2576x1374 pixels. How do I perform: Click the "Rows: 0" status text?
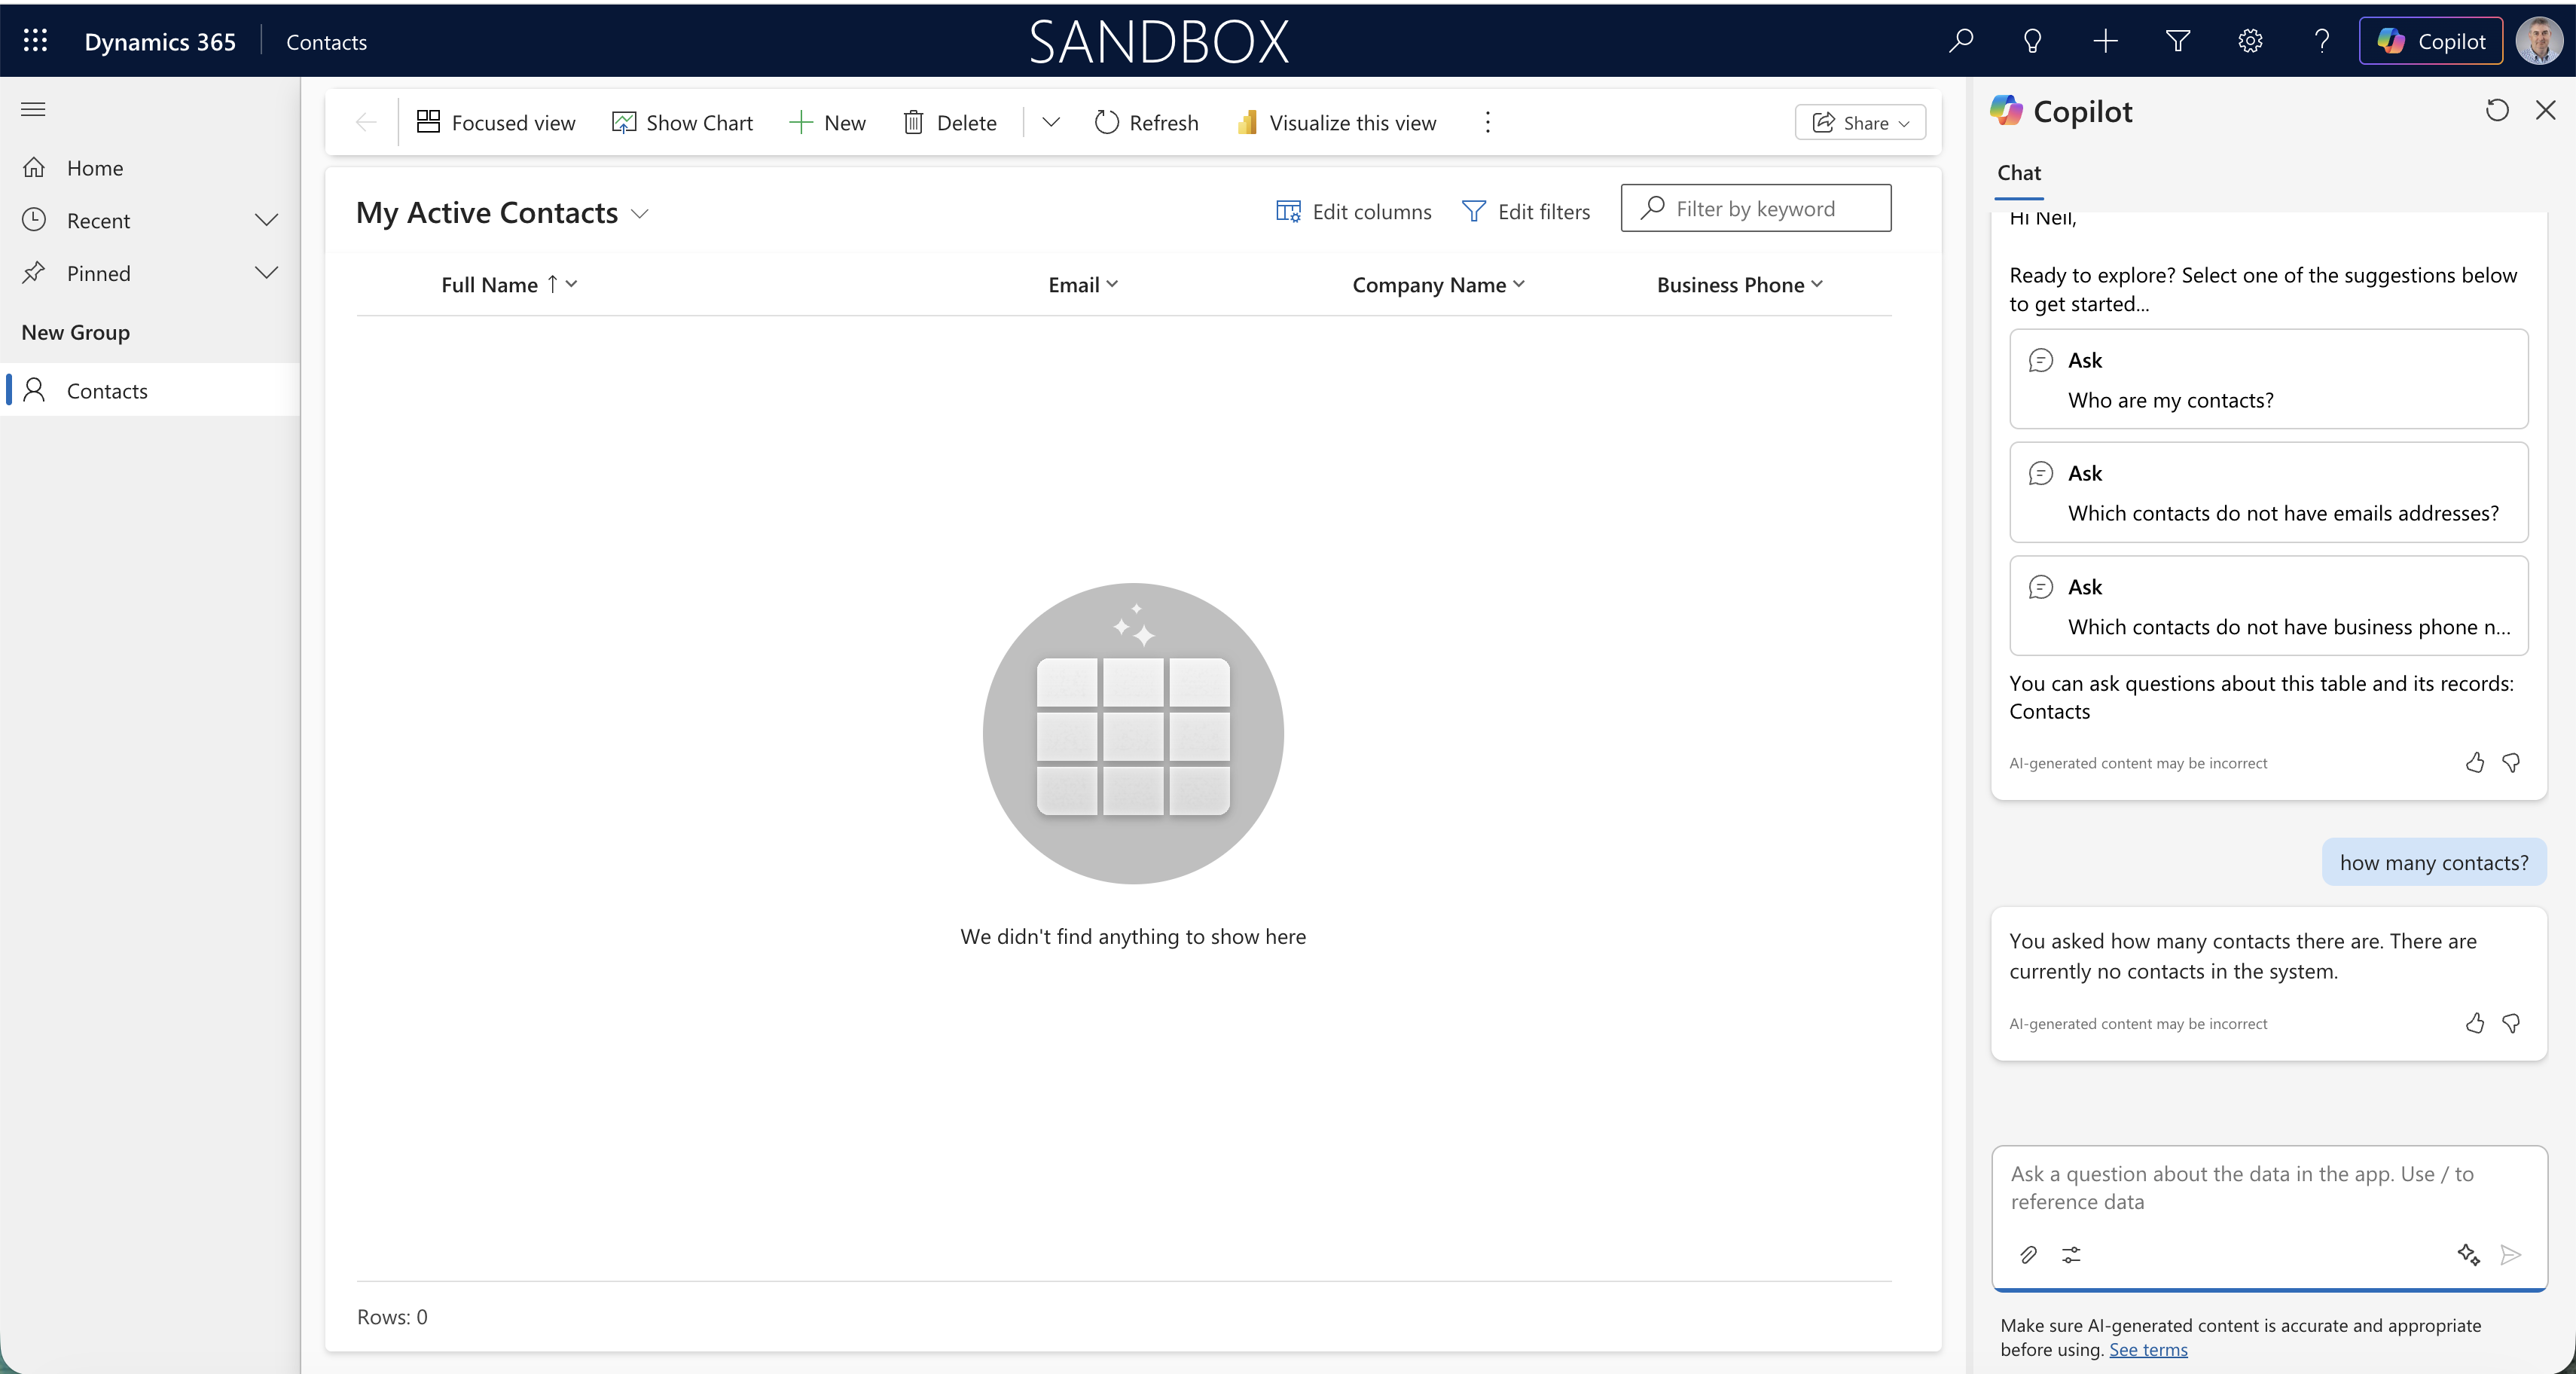point(392,1318)
